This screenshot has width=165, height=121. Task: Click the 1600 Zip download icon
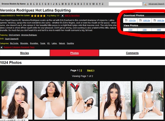click(155, 20)
